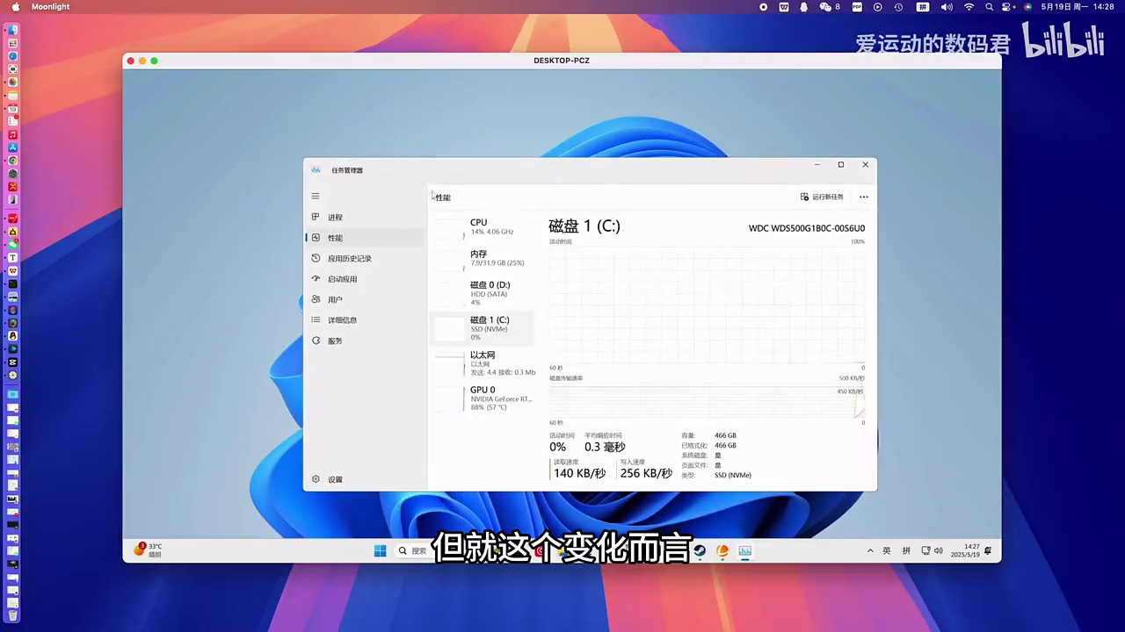Select the 以太网 (Ethernet) entry
This screenshot has height=632, width=1125.
pos(482,363)
